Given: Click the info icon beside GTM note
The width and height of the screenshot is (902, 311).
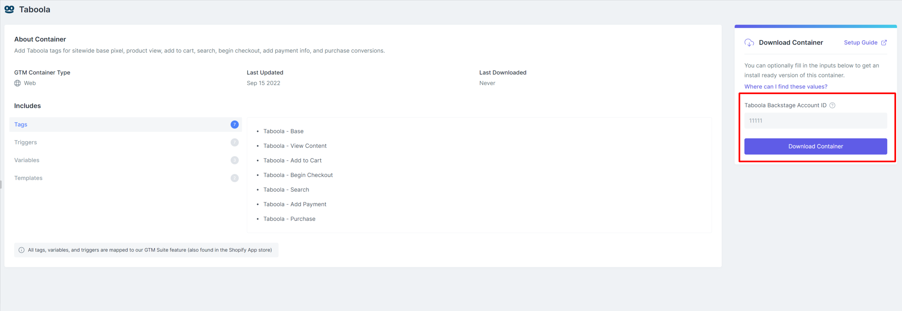Looking at the screenshot, I should tap(21, 250).
